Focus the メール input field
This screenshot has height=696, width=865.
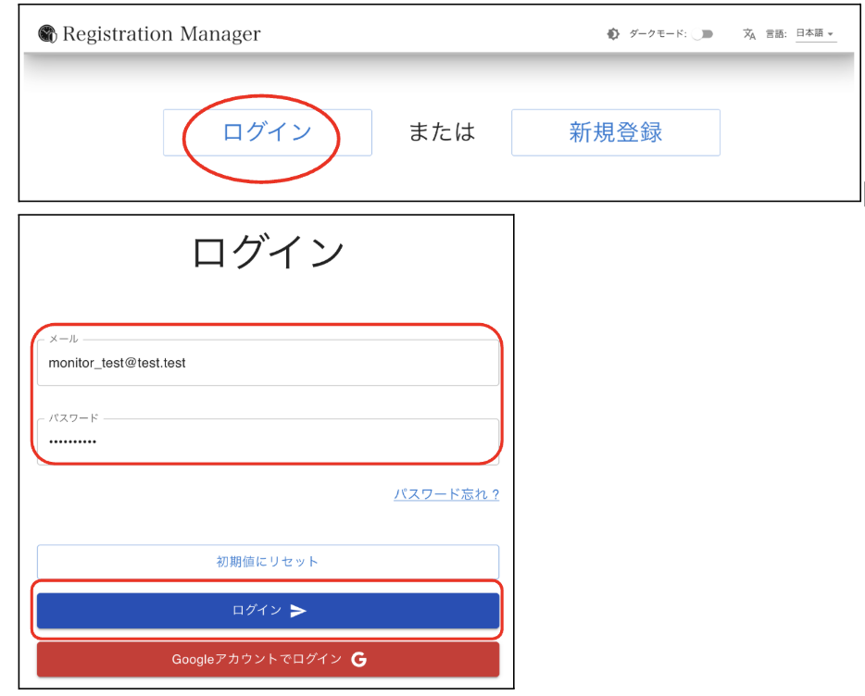point(268,364)
